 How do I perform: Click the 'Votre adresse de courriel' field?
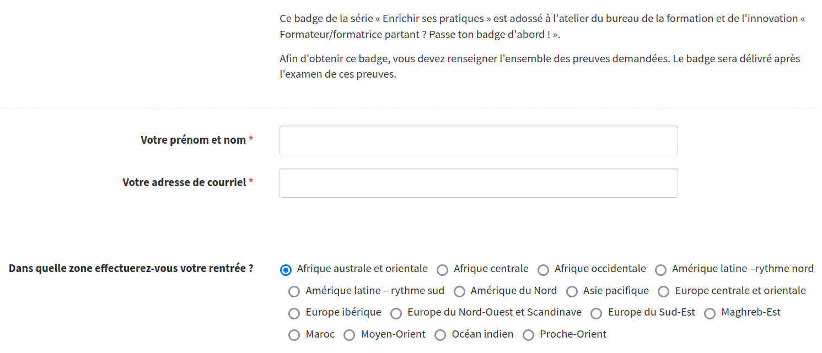coord(479,183)
